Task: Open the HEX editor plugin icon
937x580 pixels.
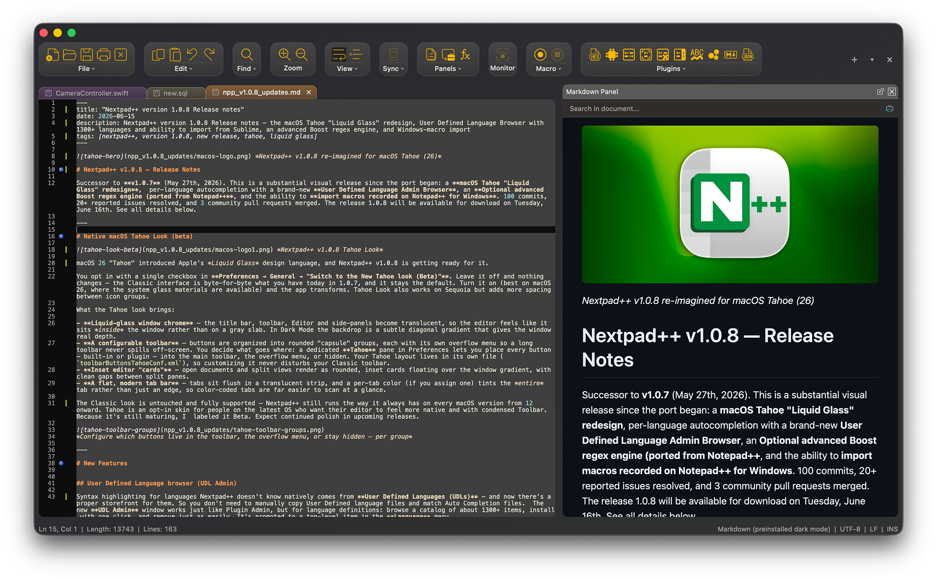Action: 595,55
